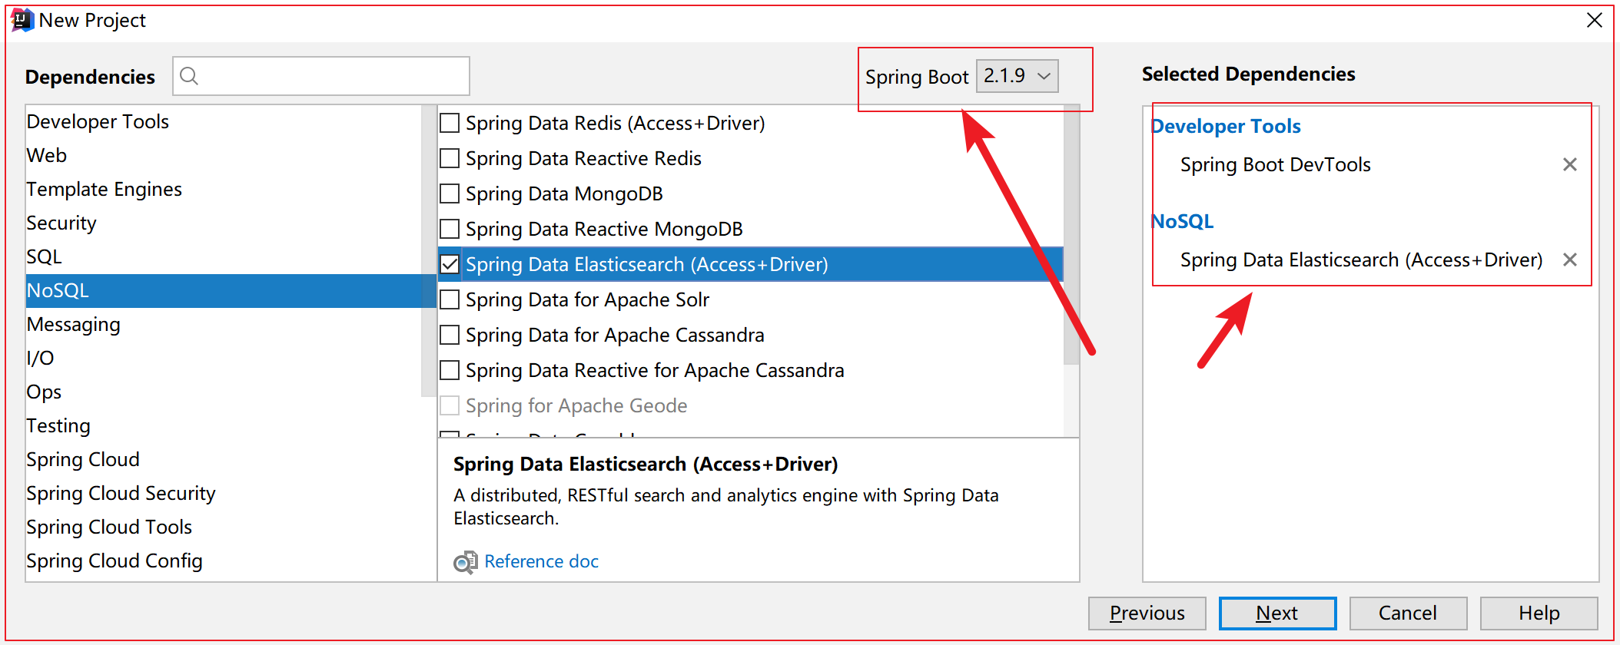This screenshot has height=645, width=1620.
Task: Select the Template Engines category
Action: (x=224, y=189)
